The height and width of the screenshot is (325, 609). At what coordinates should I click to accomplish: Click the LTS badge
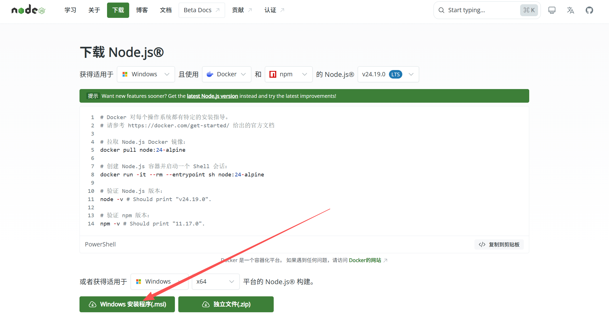coord(395,74)
